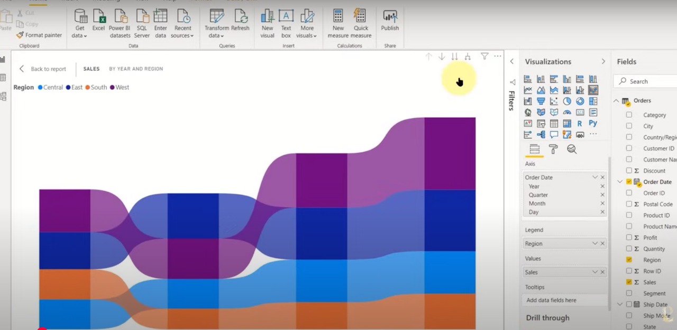Click the Publish icon in ribbon
The height and width of the screenshot is (330, 677).
[390, 21]
